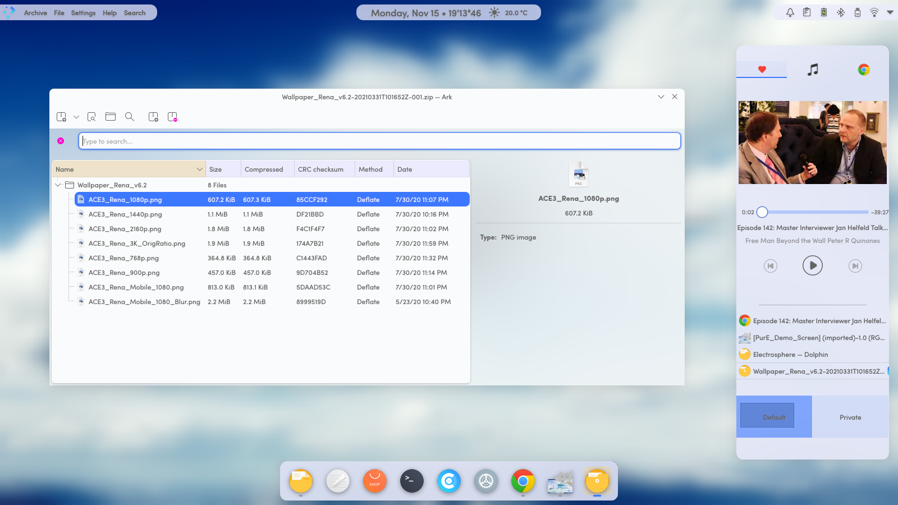Click the date and time clock widget
898x505 pixels.
coord(425,13)
